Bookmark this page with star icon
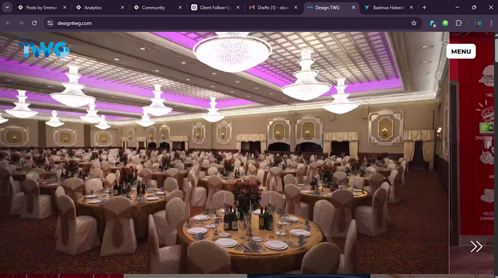 (414, 23)
